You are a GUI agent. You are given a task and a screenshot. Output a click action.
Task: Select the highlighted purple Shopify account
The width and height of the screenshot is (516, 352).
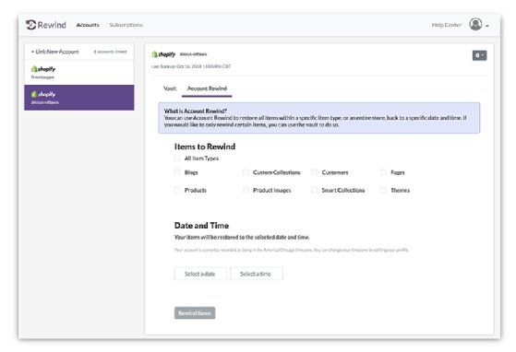click(x=79, y=98)
